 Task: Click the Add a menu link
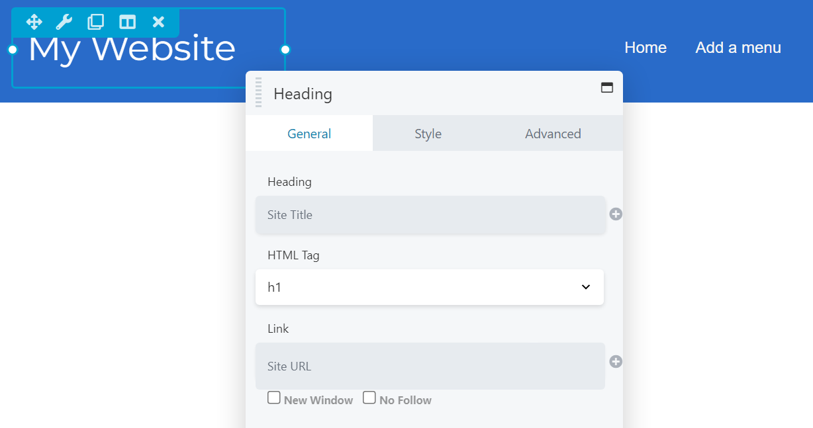738,48
